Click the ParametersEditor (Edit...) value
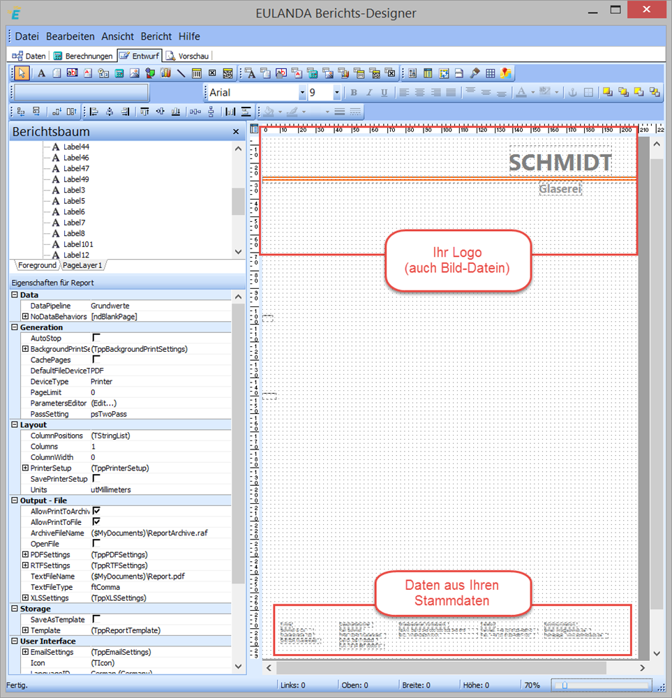This screenshot has width=672, height=698. pyautogui.click(x=104, y=403)
